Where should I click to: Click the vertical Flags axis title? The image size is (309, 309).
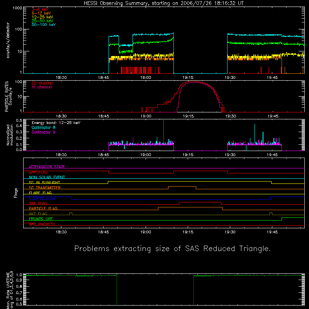[x=16, y=193]
